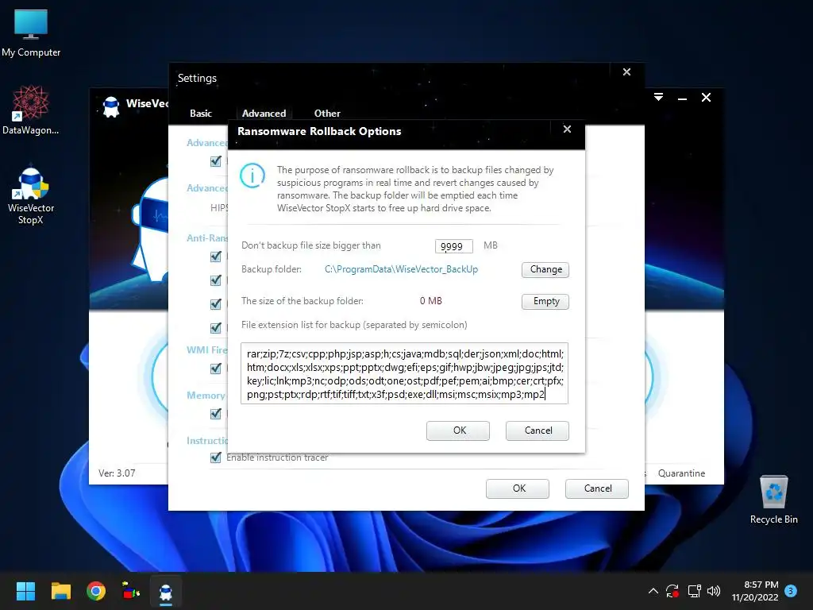Image resolution: width=813 pixels, height=610 pixels.
Task: Toggle the second checkbox under Anti-Ransomware section
Action: point(216,280)
